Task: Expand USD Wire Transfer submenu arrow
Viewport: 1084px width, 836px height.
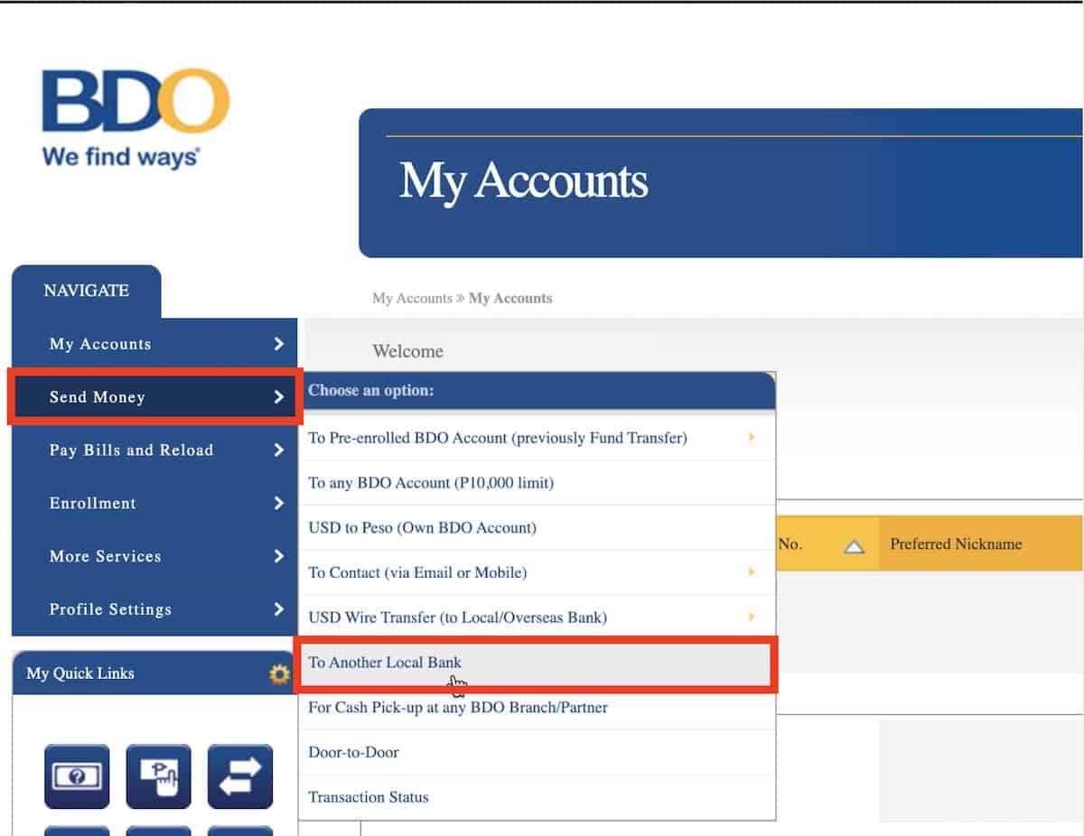Action: [x=752, y=617]
